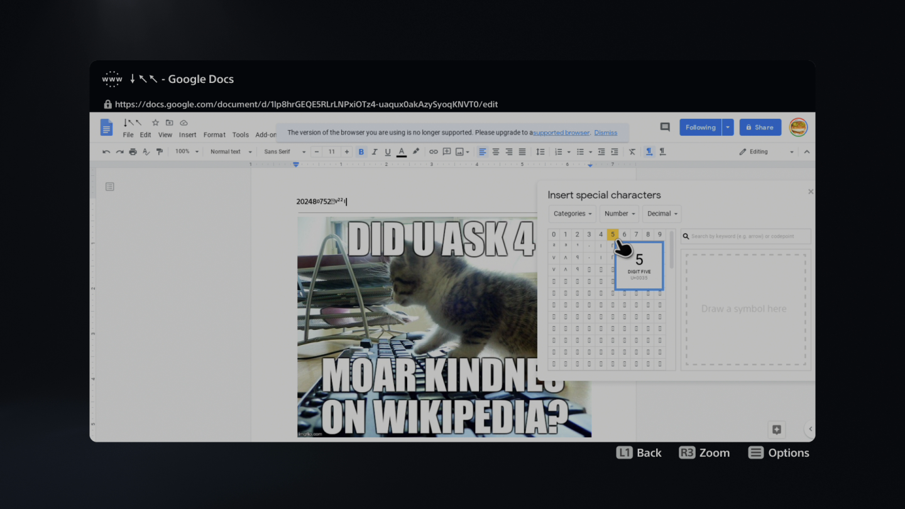This screenshot has height=509, width=905.
Task: Open the zoom level 100% dropdown
Action: [187, 151]
